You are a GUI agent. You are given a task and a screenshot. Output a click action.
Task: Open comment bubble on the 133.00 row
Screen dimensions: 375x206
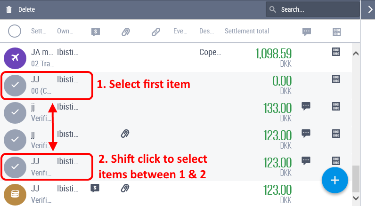tap(306, 106)
